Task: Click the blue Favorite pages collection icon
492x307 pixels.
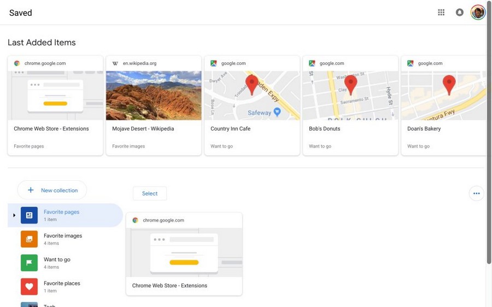Action: (29, 215)
